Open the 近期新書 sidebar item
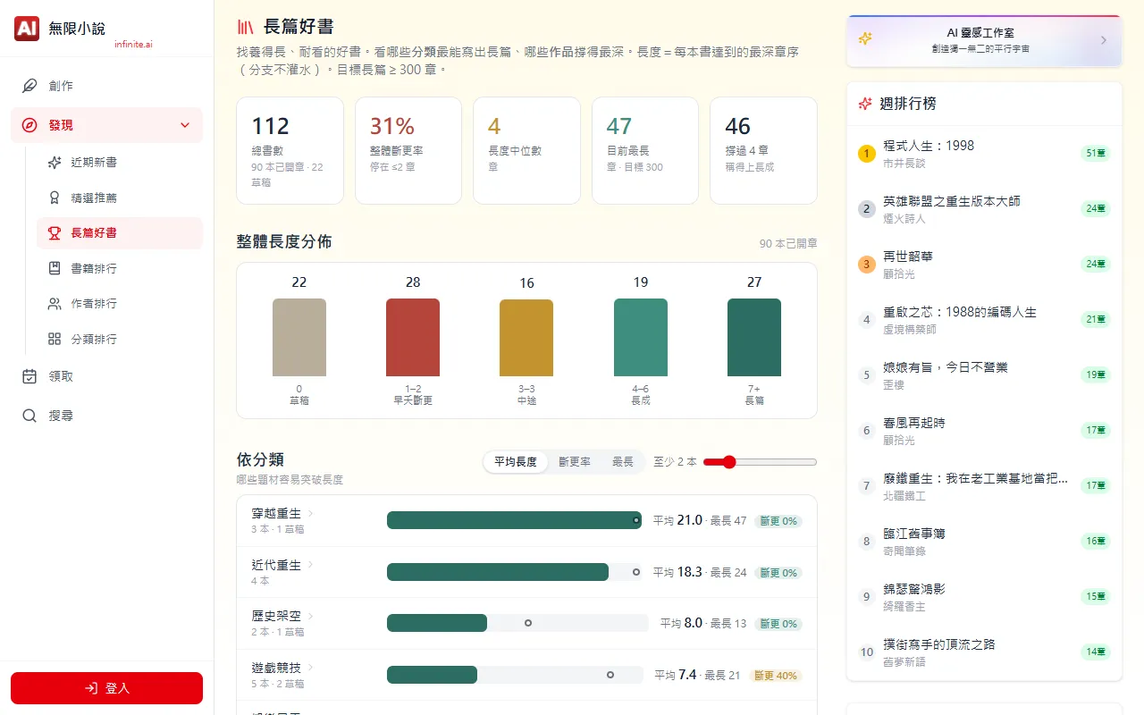The image size is (1144, 715). click(x=120, y=163)
